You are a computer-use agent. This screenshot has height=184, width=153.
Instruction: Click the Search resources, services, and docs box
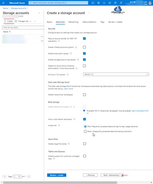pos(58,3)
